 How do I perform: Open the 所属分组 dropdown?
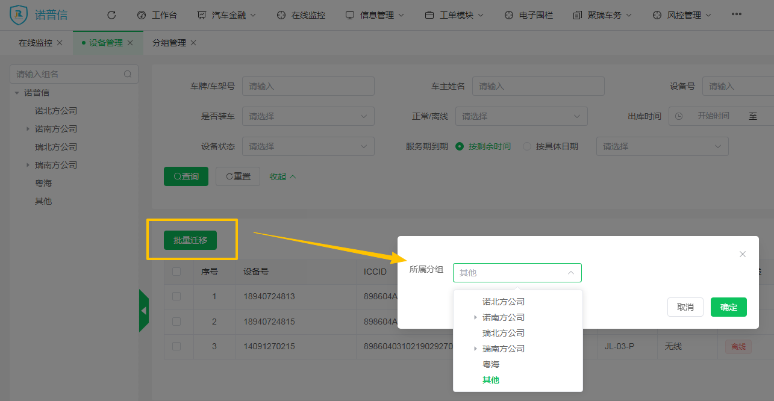(517, 273)
